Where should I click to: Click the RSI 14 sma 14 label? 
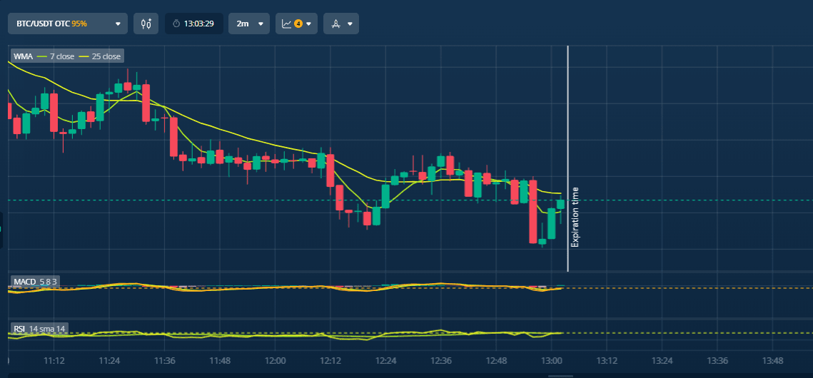pos(39,328)
